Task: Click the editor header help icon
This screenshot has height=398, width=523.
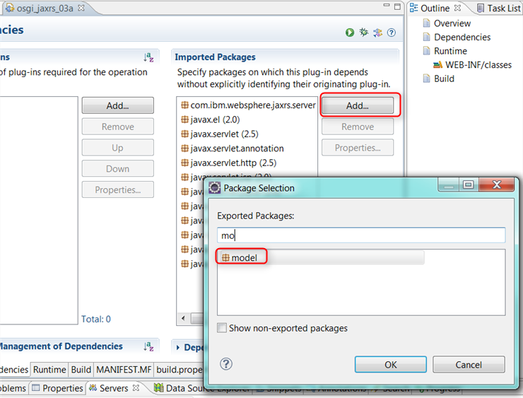Action: coord(391,33)
